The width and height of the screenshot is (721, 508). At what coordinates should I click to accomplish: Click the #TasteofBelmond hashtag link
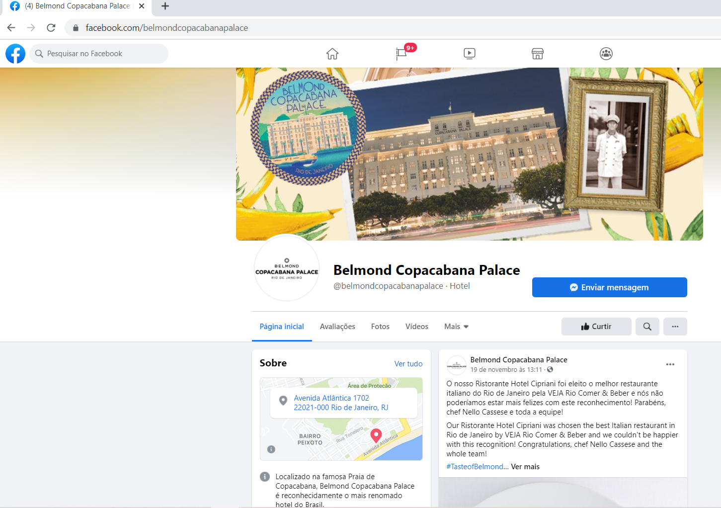click(x=475, y=467)
